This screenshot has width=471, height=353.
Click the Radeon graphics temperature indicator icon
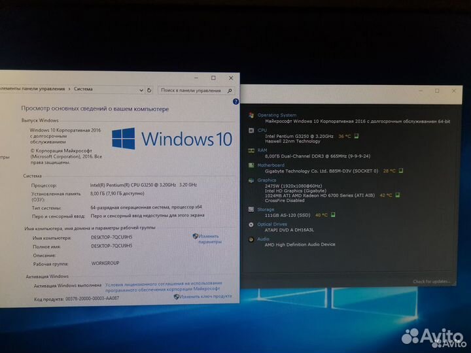coord(398,195)
